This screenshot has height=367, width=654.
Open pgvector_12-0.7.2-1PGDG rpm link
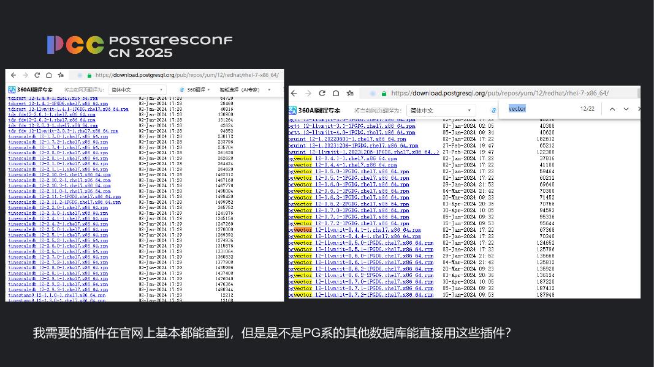pyautogui.click(x=349, y=223)
